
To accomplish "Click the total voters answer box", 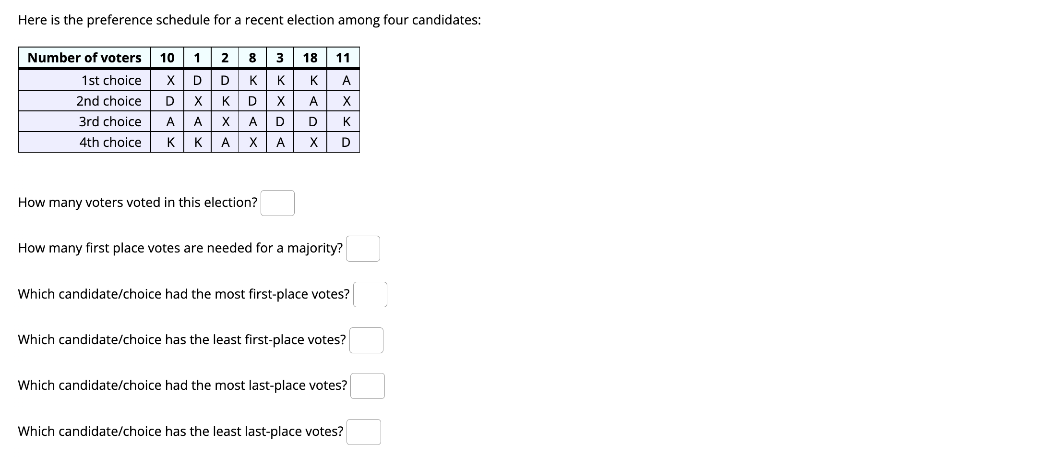I will click(277, 203).
